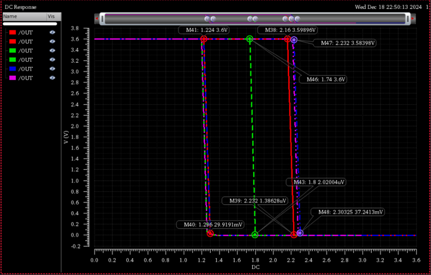The height and width of the screenshot is (275, 431).
Task: Toggle visibility of the magenta /OUT trace
Action: [52, 78]
